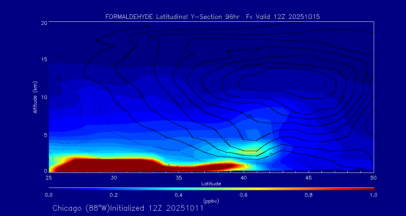Click the 0.4 label under the color bar
Viewport: 406px width, 216px height.
point(179,195)
